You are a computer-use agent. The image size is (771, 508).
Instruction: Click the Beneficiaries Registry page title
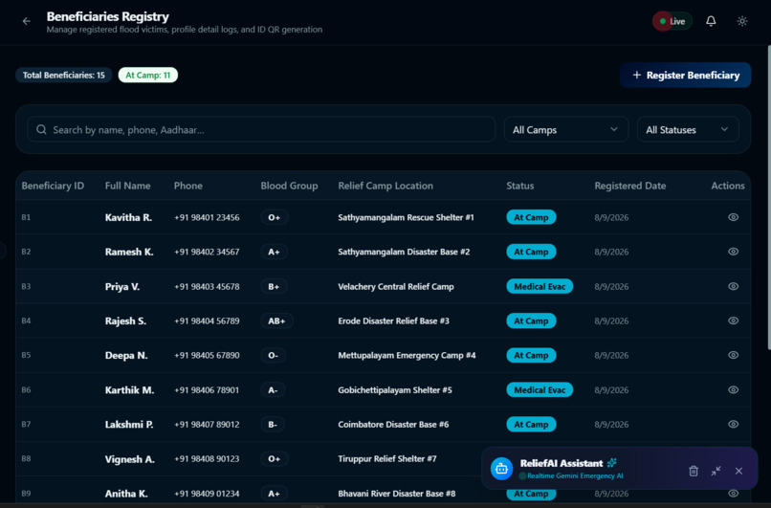coord(108,16)
